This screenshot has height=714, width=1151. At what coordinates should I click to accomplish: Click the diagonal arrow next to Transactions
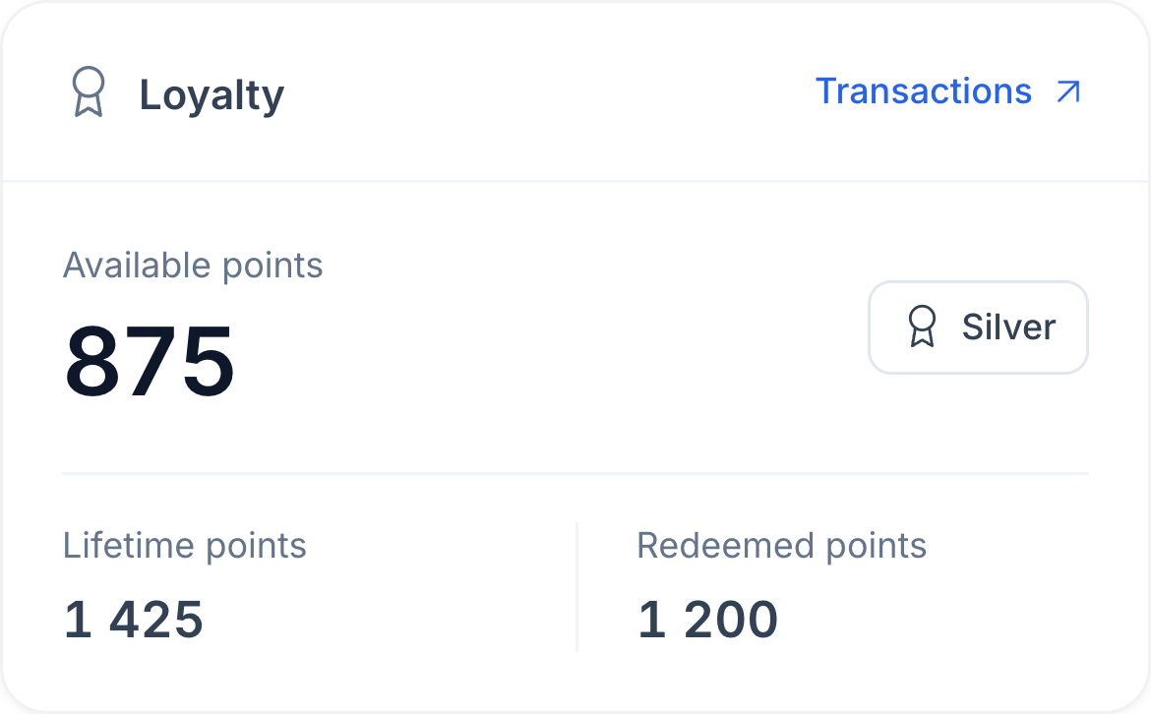pyautogui.click(x=1068, y=92)
